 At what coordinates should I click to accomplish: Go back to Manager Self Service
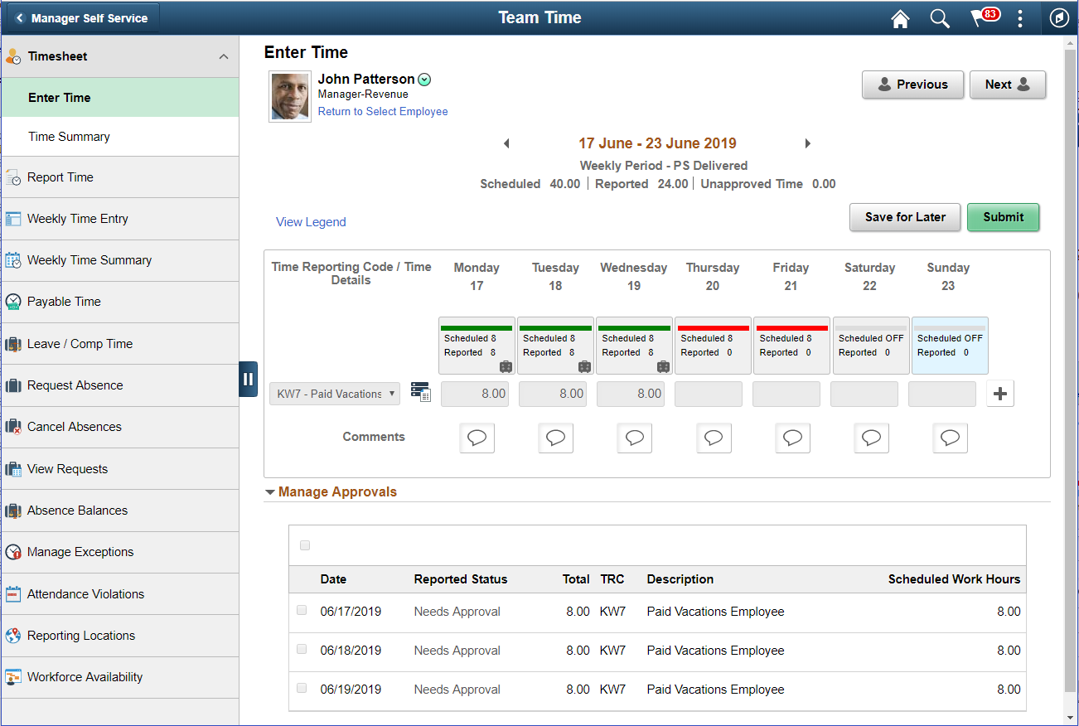pyautogui.click(x=81, y=17)
